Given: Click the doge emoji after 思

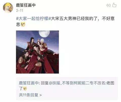Looking at the screenshot, I should pos(23,24).
